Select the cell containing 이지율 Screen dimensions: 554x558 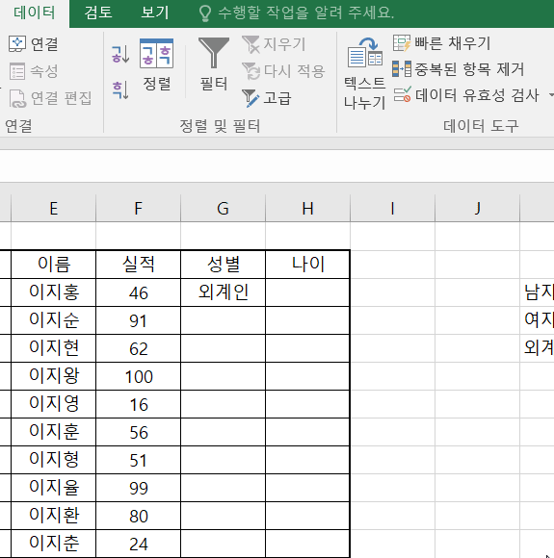(54, 488)
